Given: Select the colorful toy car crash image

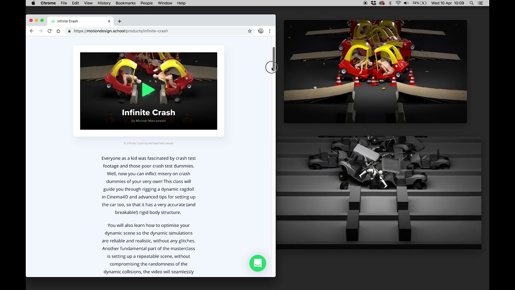Looking at the screenshot, I should [375, 71].
